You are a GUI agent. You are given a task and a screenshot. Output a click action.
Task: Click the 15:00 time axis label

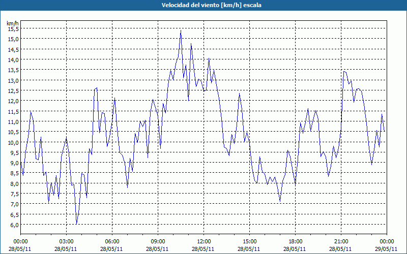point(249,242)
